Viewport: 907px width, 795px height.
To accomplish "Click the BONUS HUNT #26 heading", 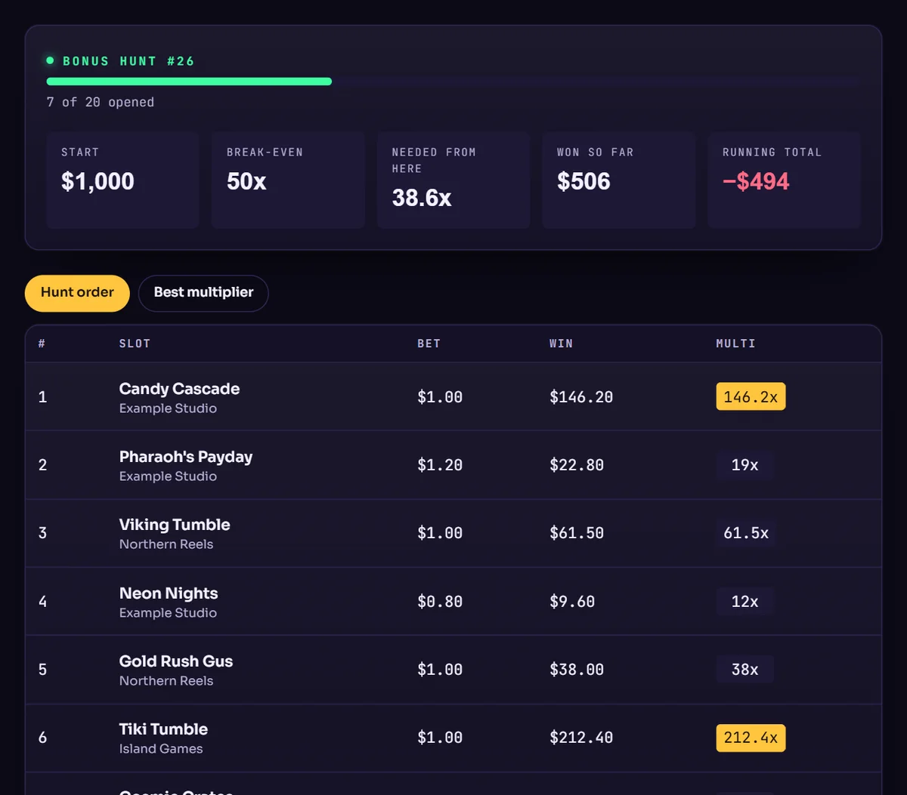I will pyautogui.click(x=128, y=61).
